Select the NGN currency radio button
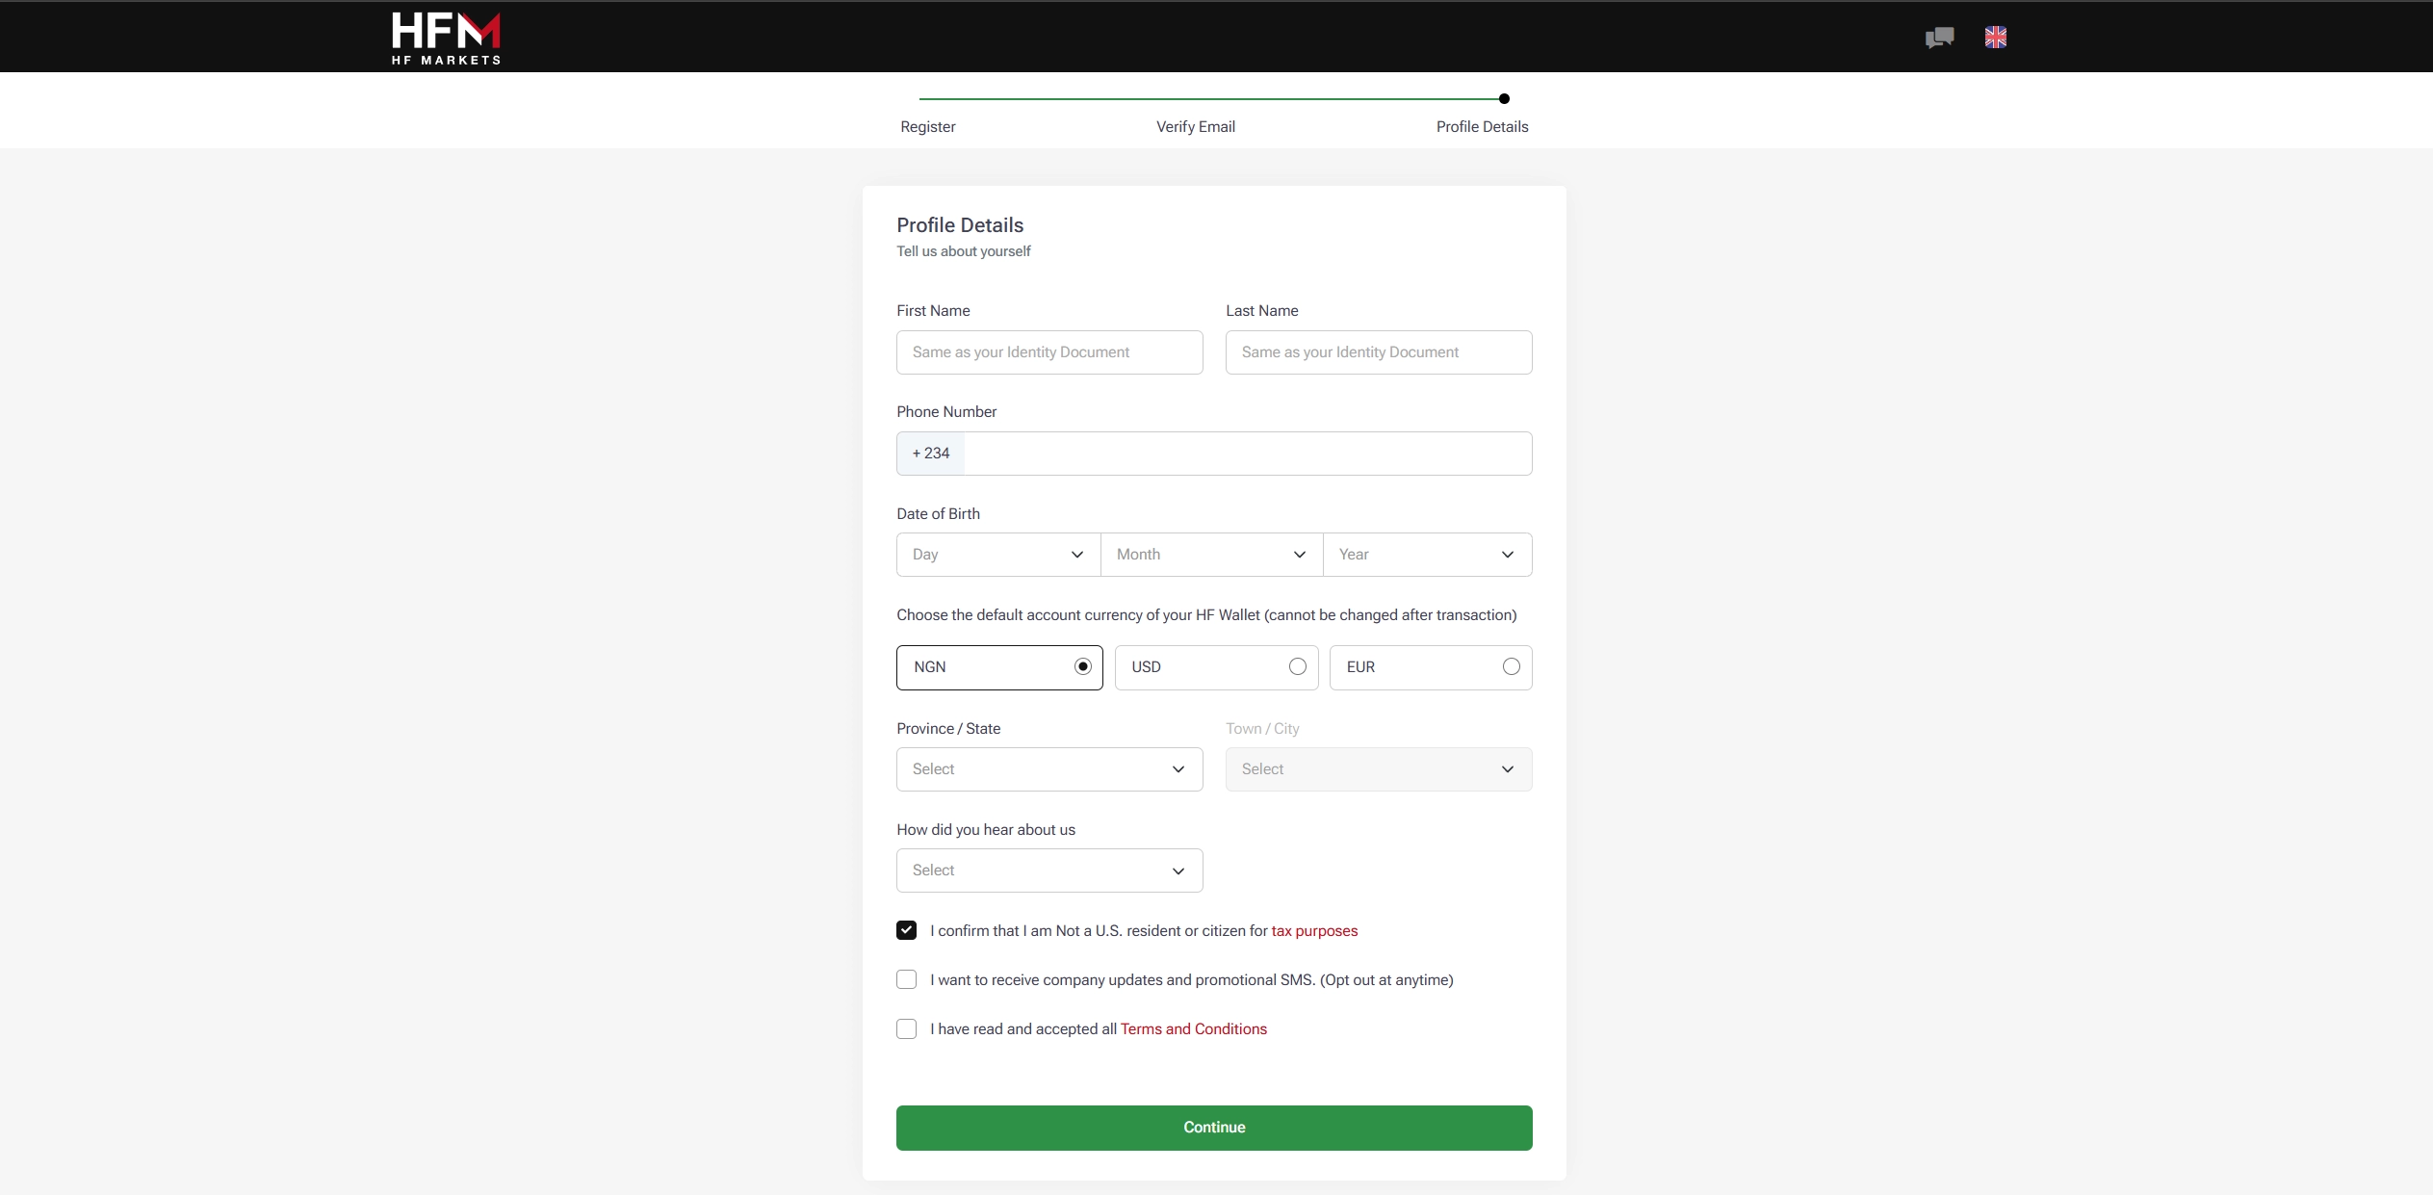2433x1195 pixels. click(x=1082, y=666)
